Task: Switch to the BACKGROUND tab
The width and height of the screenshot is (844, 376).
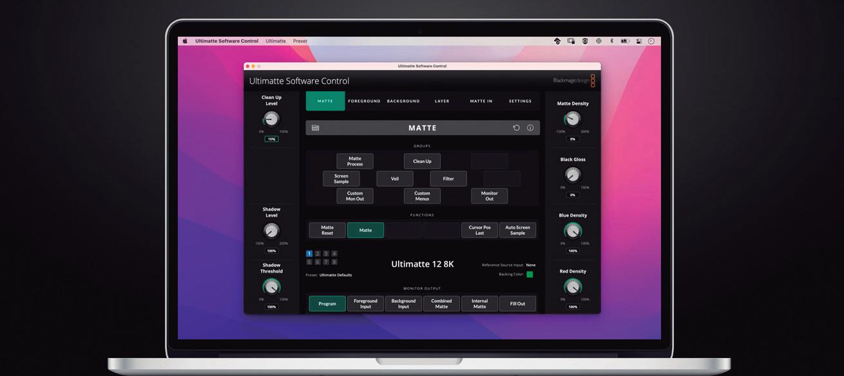Action: click(x=403, y=101)
